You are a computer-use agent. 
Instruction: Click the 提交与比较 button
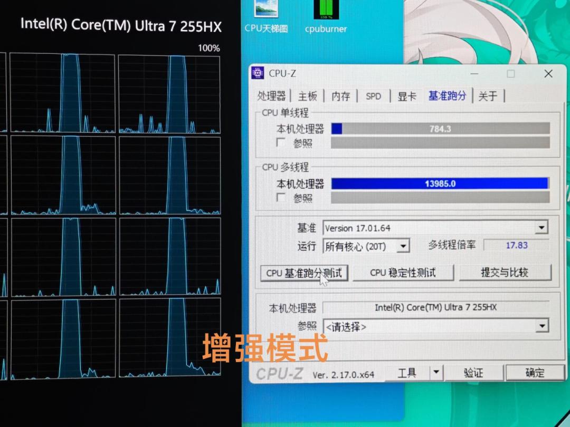505,273
